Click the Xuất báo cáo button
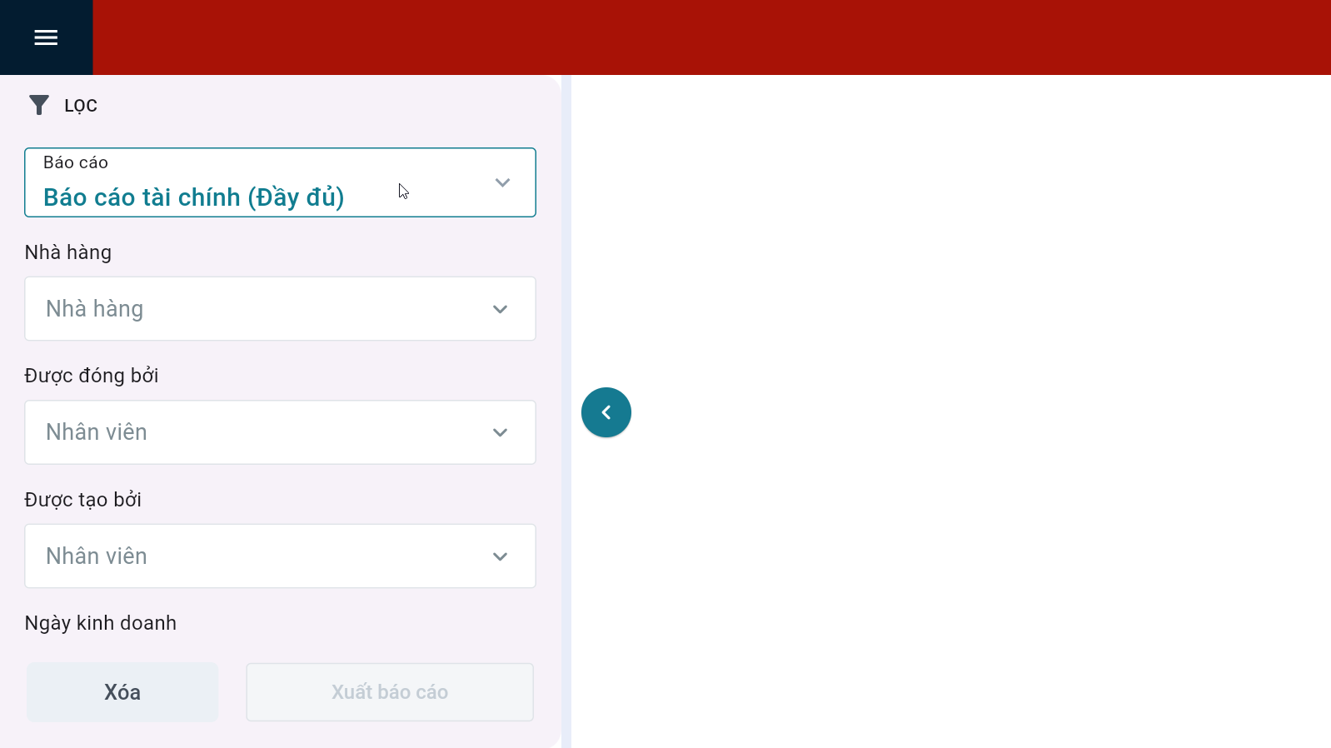This screenshot has width=1331, height=748. (390, 692)
